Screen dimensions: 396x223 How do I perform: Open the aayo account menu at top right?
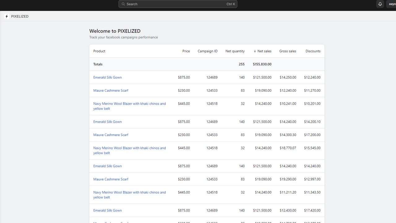[392, 4]
